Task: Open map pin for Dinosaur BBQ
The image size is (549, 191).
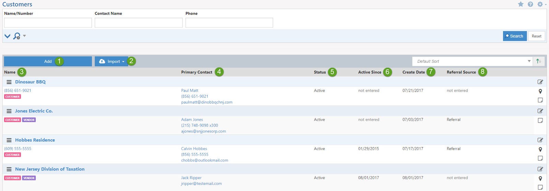Action: click(x=540, y=92)
